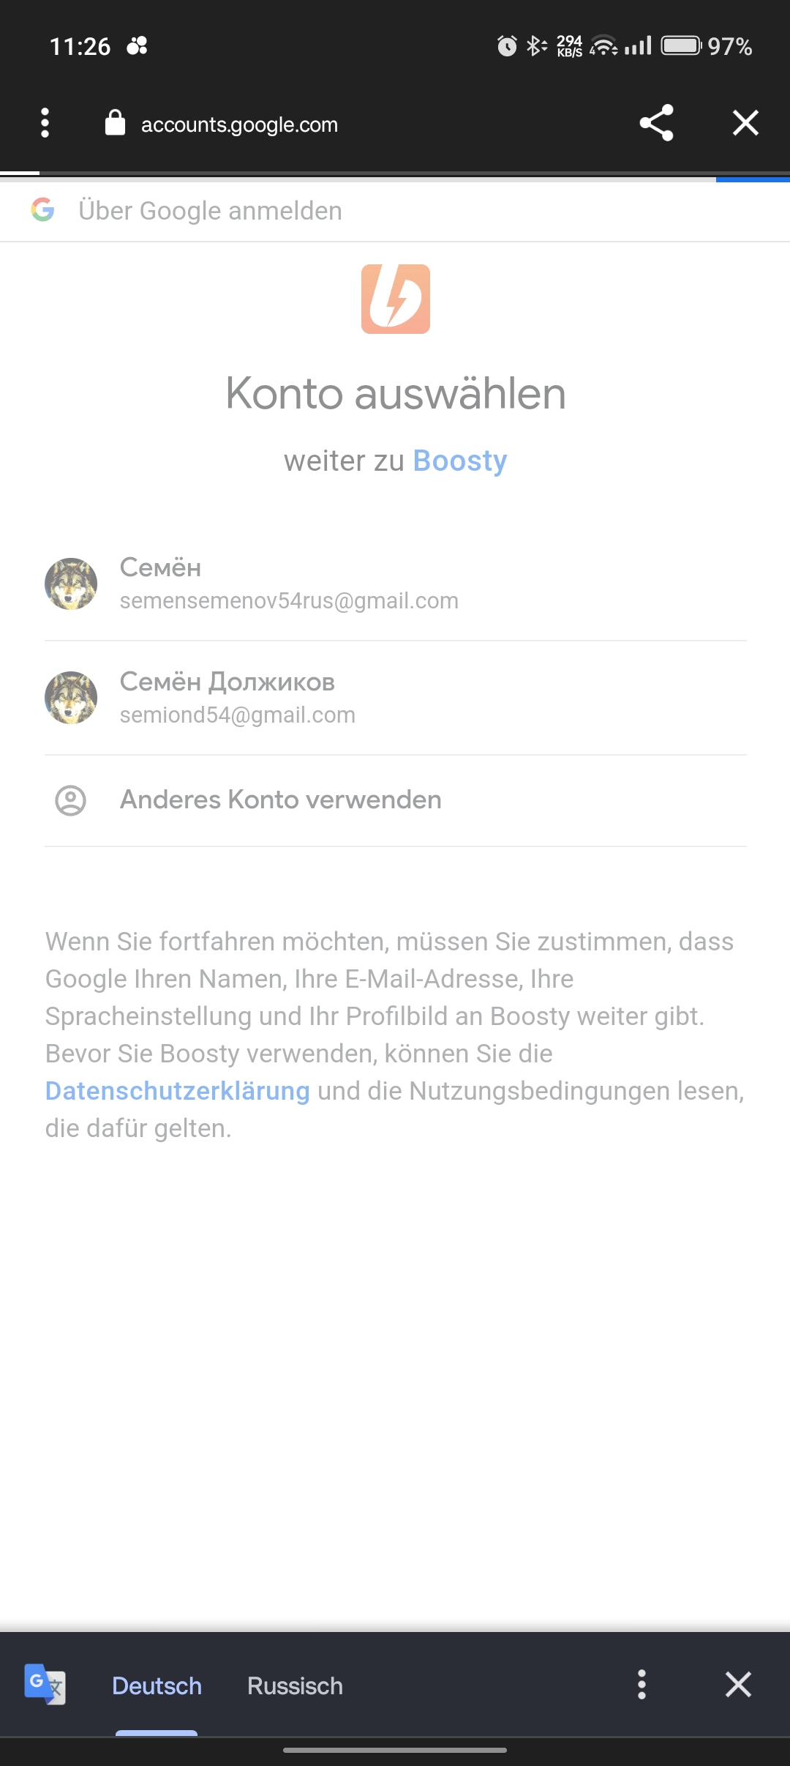
Task: Choose Anderes Konto verwenden
Action: coord(281,800)
